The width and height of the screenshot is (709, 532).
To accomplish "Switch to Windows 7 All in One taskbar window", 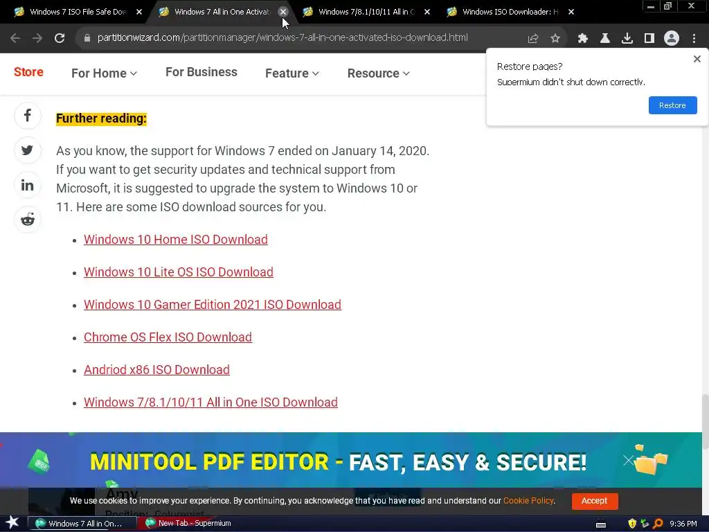I will (82, 524).
